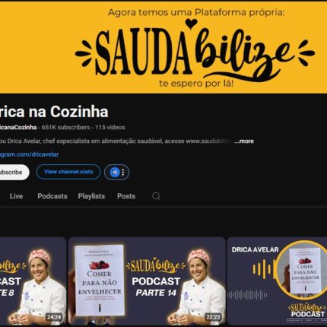Go to the Posts tab
This screenshot has width=327, height=327.
pyautogui.click(x=126, y=196)
